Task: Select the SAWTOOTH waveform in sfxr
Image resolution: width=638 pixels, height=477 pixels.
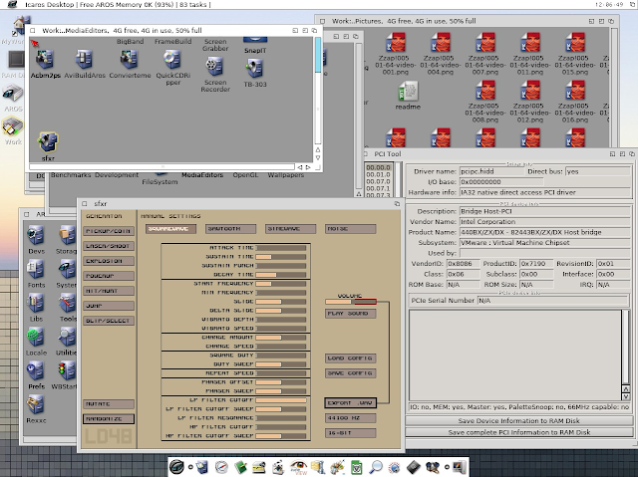Action: click(230, 229)
